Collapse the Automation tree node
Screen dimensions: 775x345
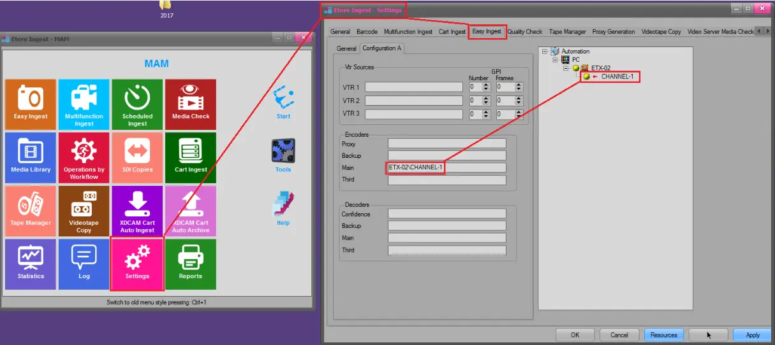pos(544,52)
